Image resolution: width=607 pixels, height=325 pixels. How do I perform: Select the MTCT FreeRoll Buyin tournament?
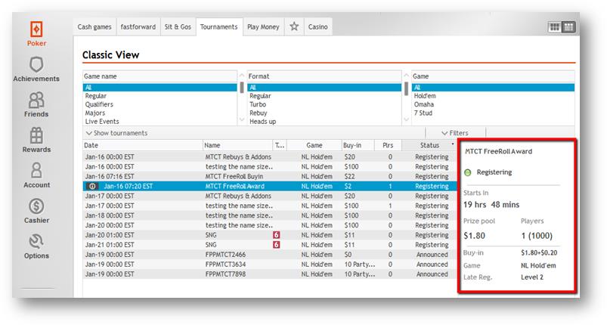tap(270, 176)
